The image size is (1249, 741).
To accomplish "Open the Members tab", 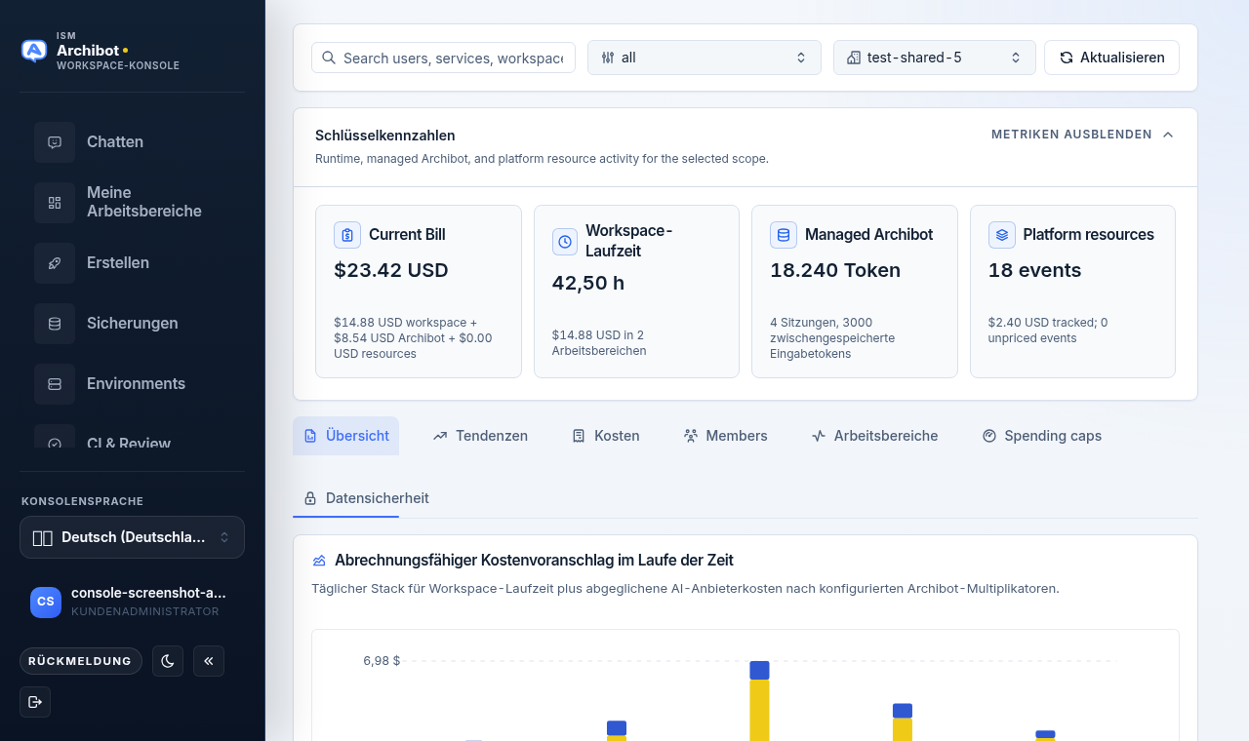I will (725, 436).
